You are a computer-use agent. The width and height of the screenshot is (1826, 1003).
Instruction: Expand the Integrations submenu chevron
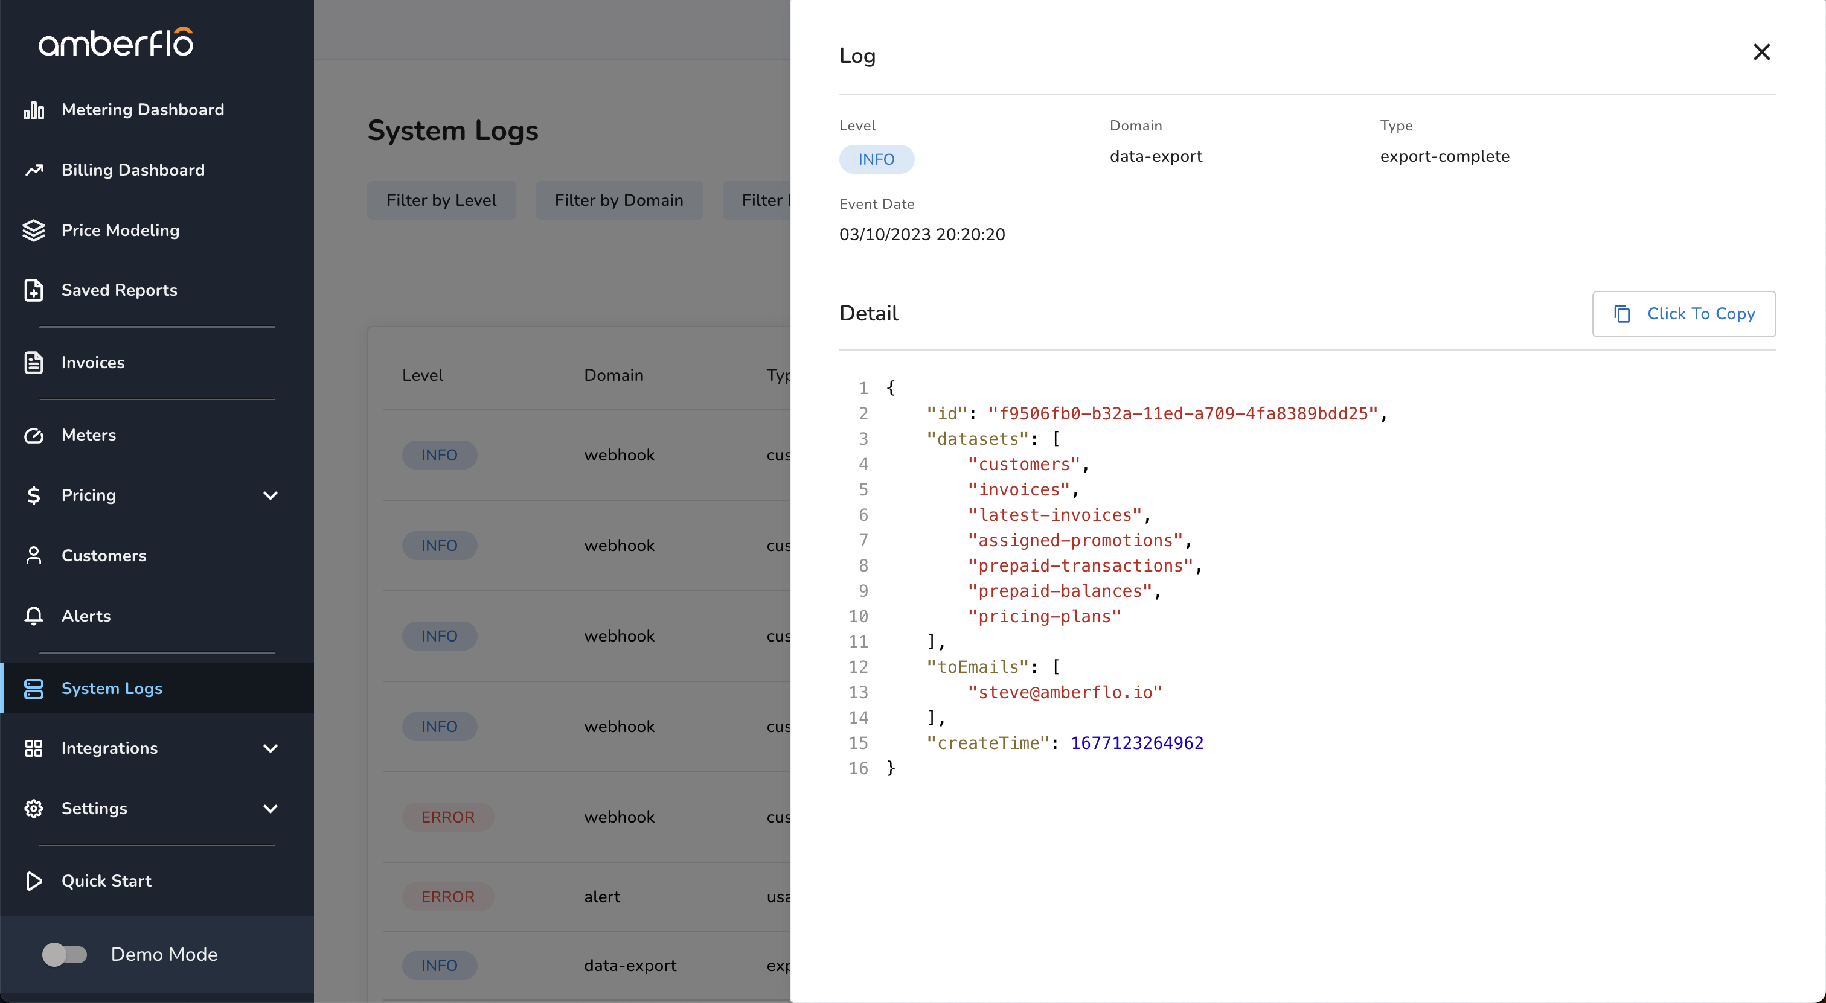point(270,748)
